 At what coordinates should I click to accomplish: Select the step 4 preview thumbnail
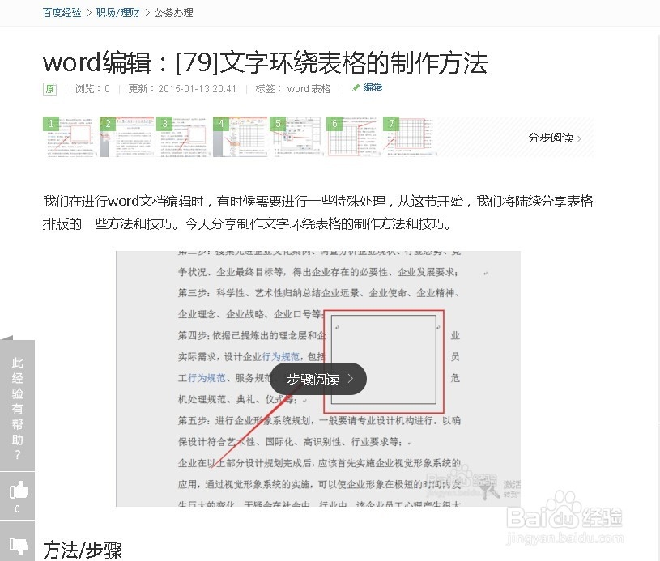click(239, 138)
